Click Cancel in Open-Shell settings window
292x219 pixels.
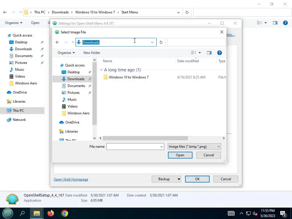pyautogui.click(x=226, y=179)
